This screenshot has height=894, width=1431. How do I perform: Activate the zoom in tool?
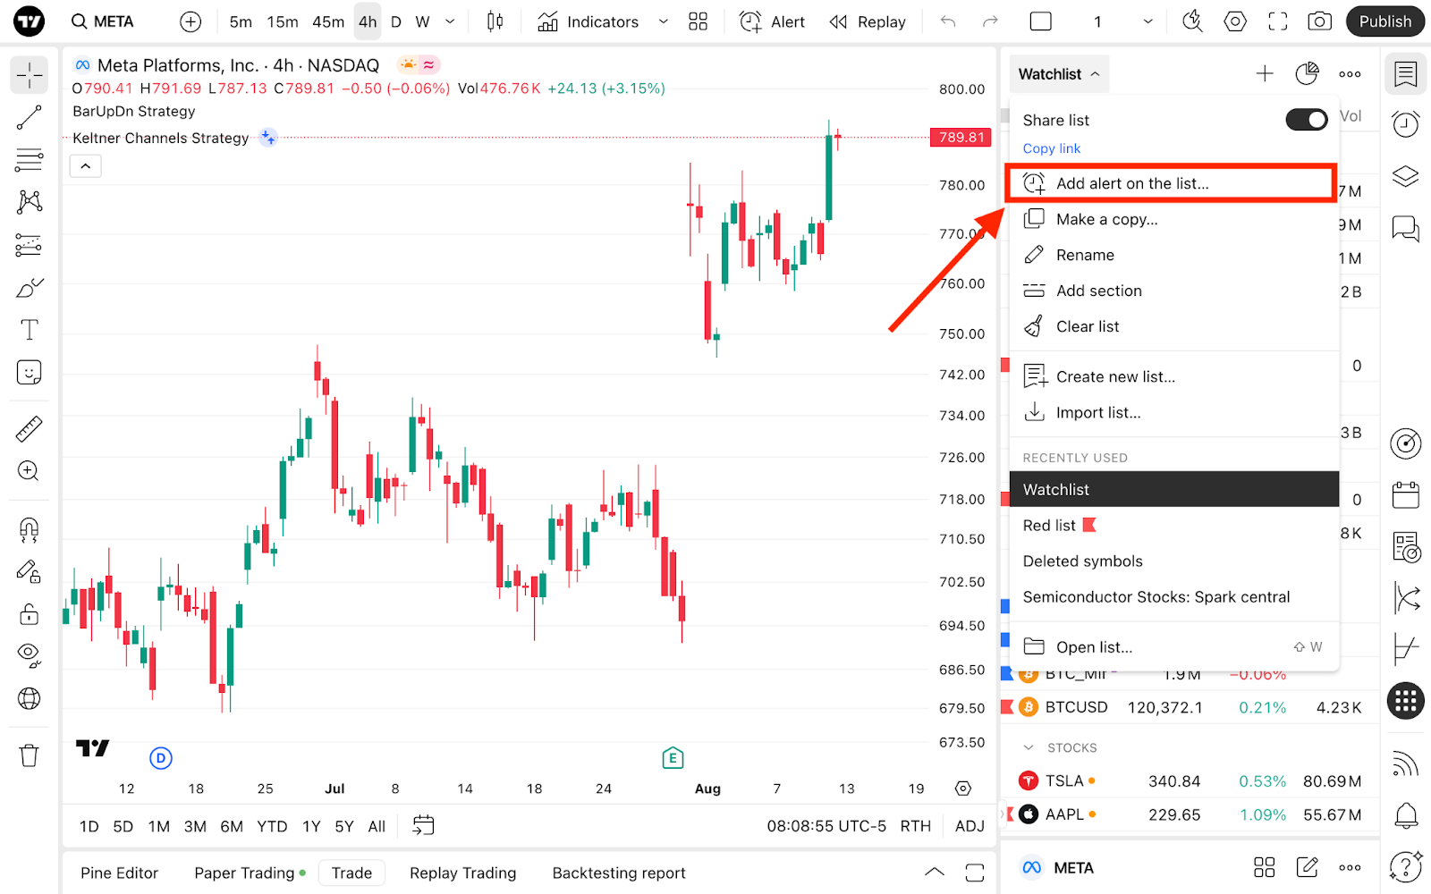click(29, 471)
